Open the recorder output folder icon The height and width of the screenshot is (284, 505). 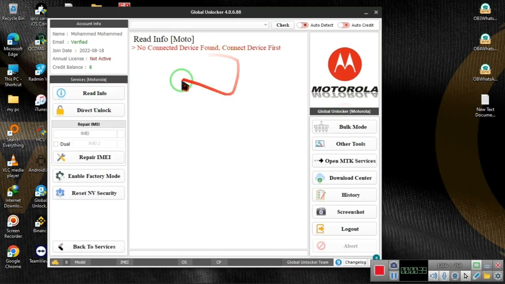[x=487, y=276]
